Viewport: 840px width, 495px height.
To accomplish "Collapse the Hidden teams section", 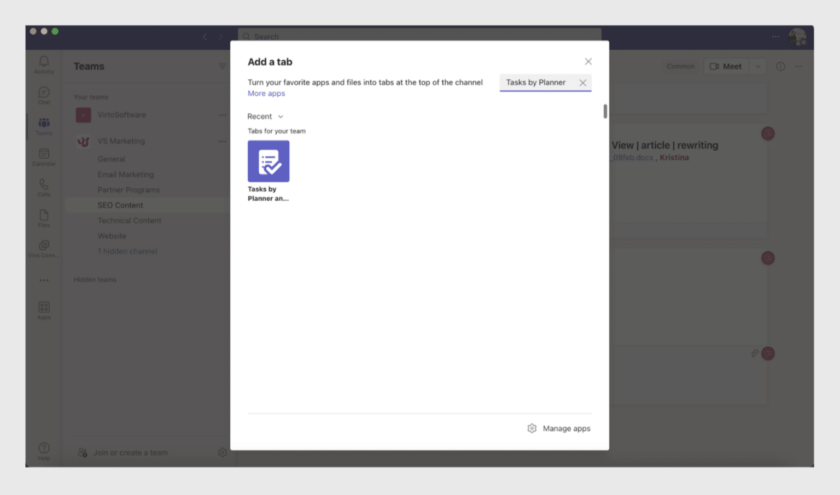I will (x=95, y=279).
